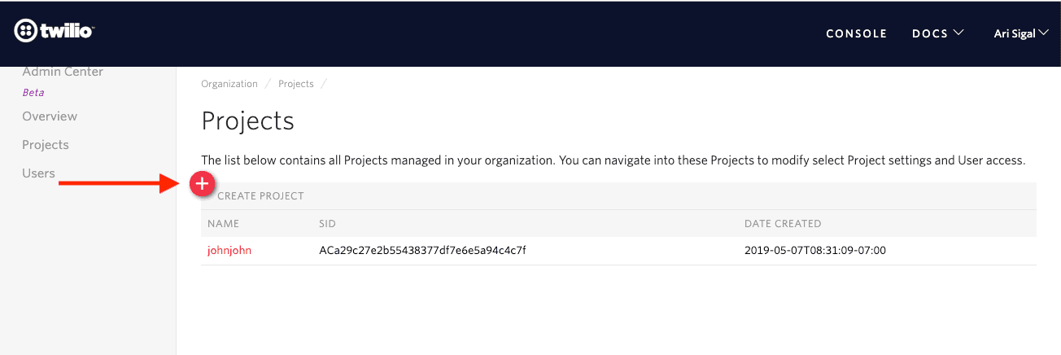Click the johnjohn project SID value
The image size is (1061, 355).
[422, 251]
